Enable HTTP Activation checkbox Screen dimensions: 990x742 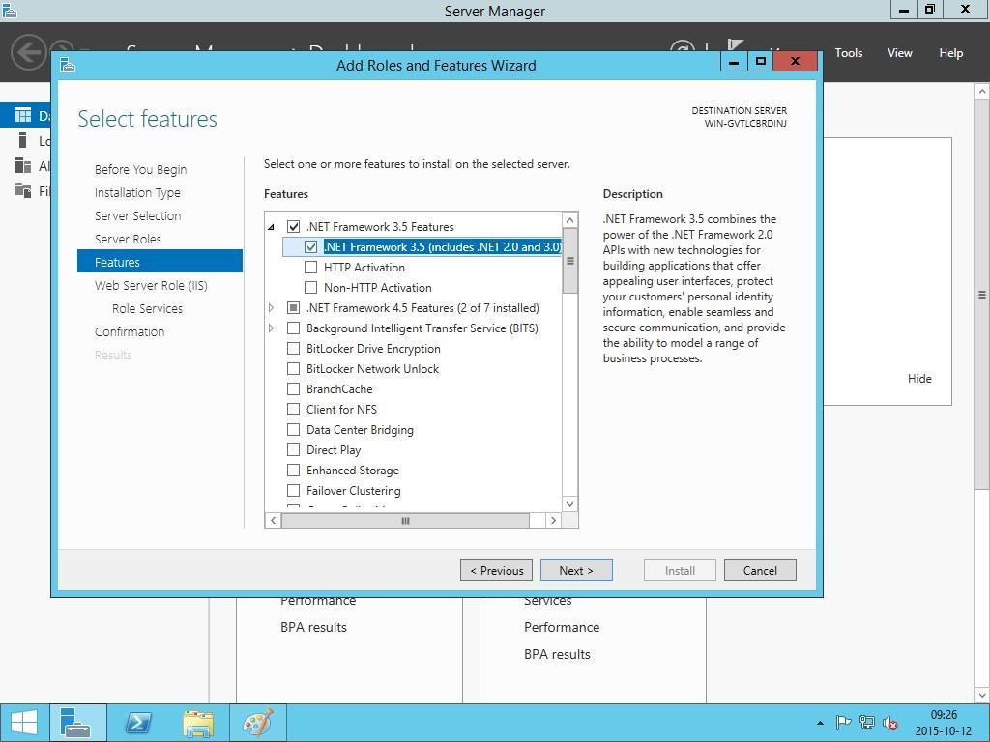coord(310,267)
